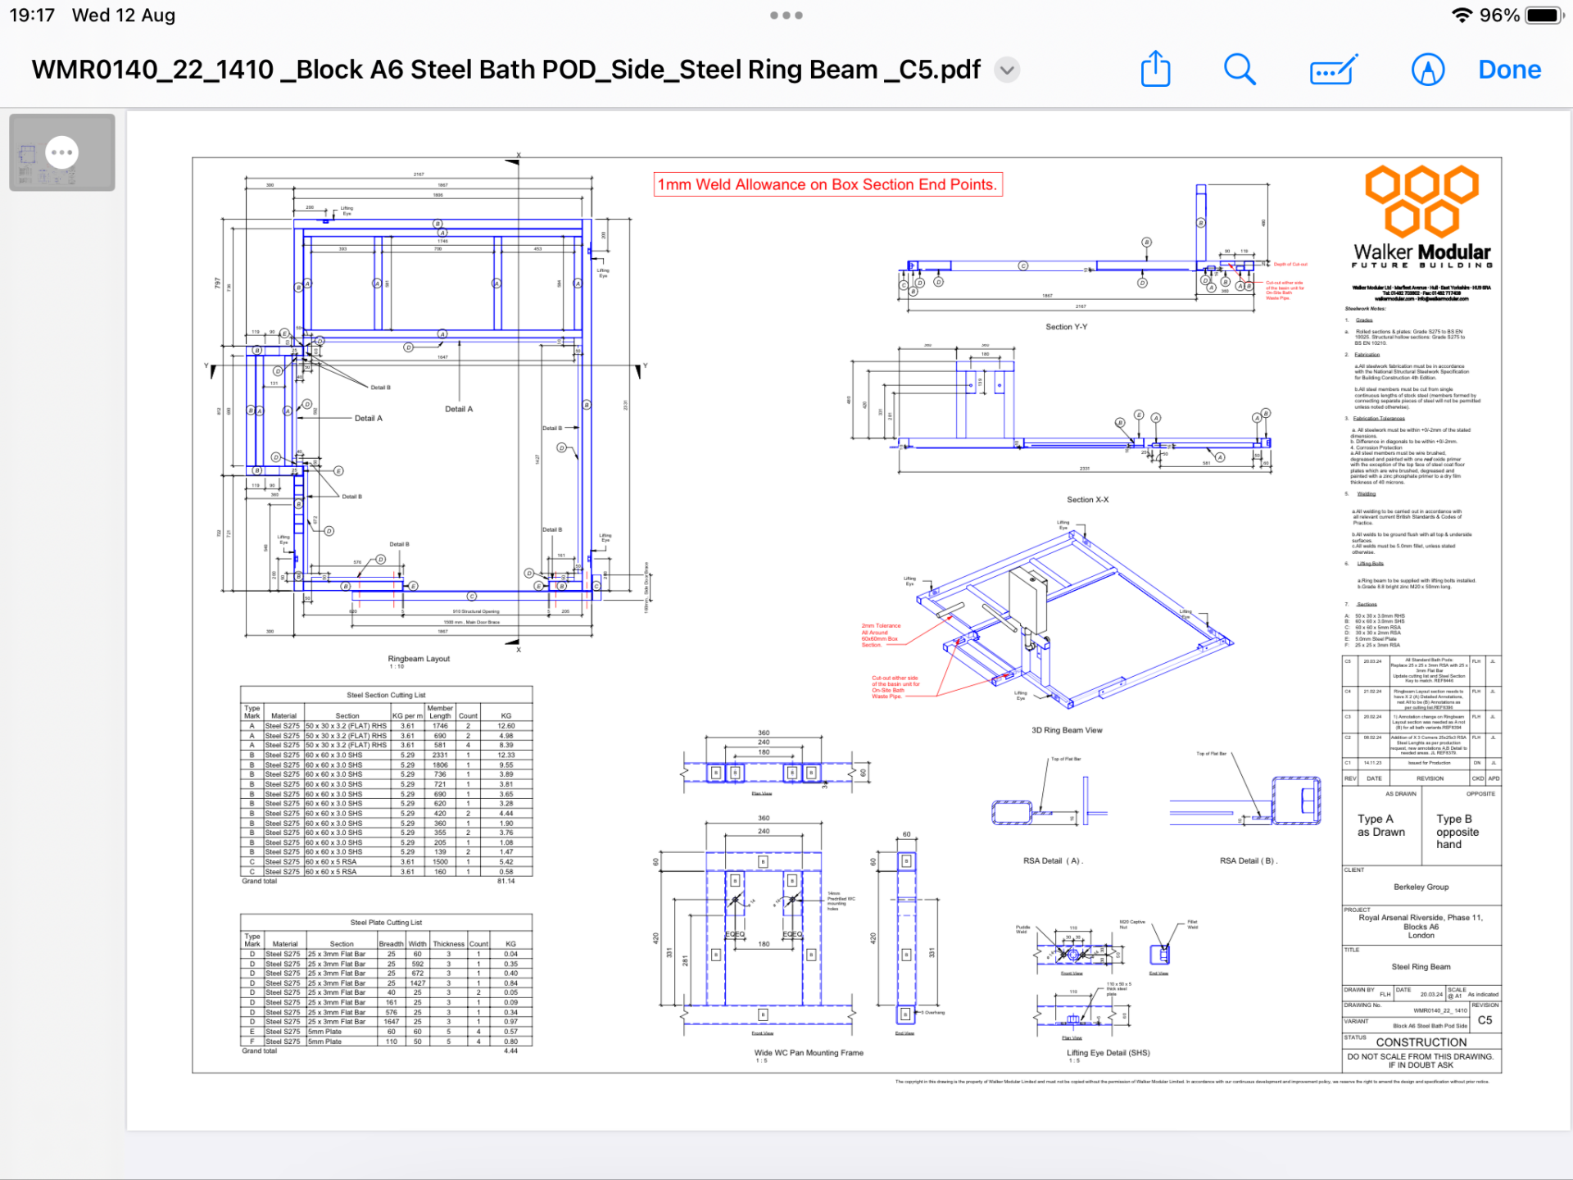The width and height of the screenshot is (1573, 1180).
Task: Open the form-fill pencil tool
Action: 1334,70
